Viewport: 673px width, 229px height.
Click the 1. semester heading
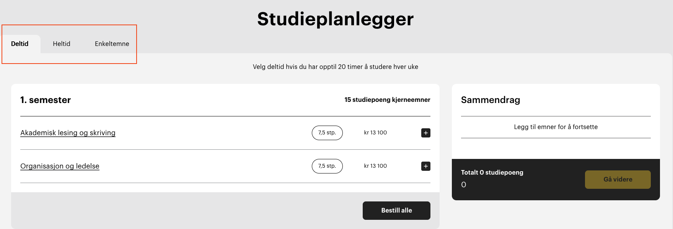pos(46,100)
